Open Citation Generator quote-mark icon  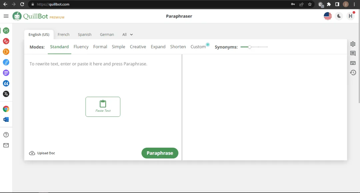tap(6, 84)
